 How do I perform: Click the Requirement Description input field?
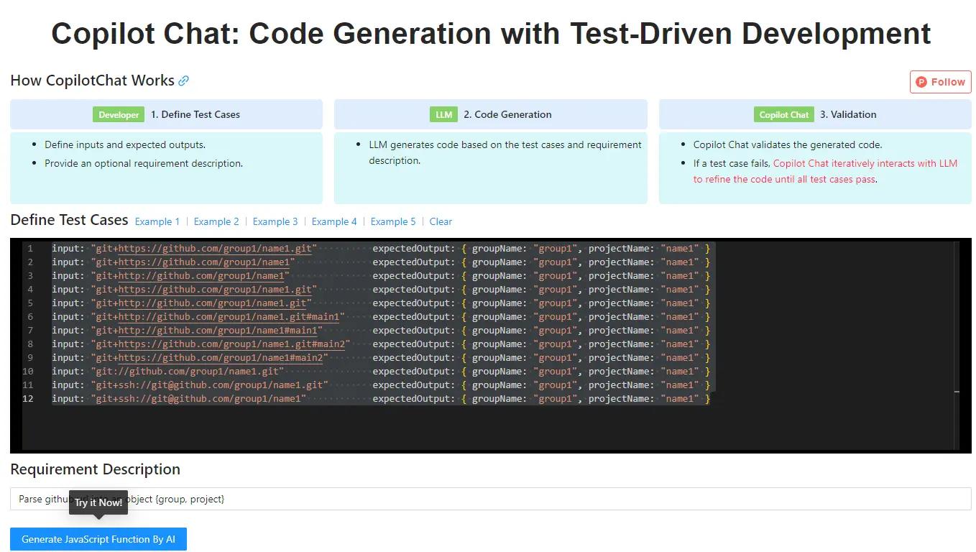pos(490,499)
